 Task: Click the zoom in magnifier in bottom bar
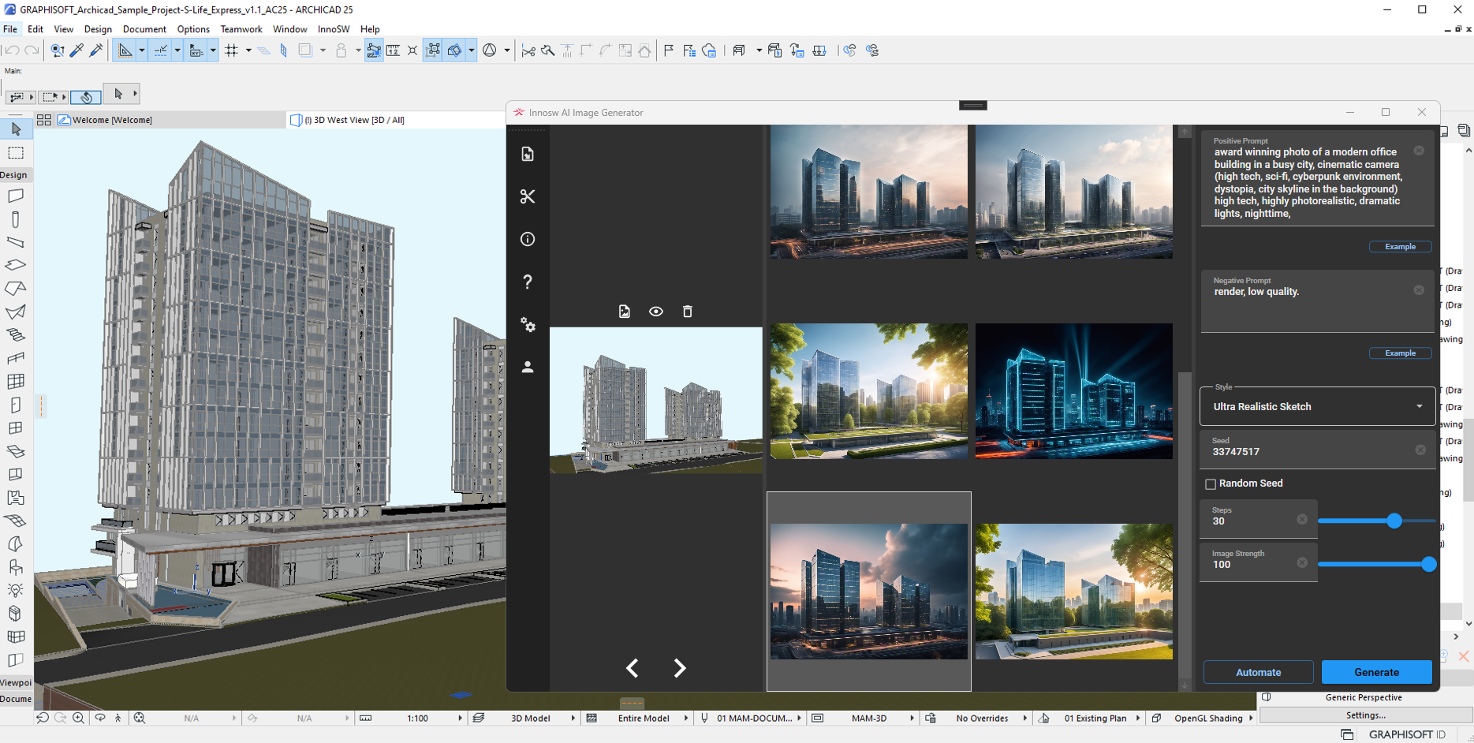[79, 718]
